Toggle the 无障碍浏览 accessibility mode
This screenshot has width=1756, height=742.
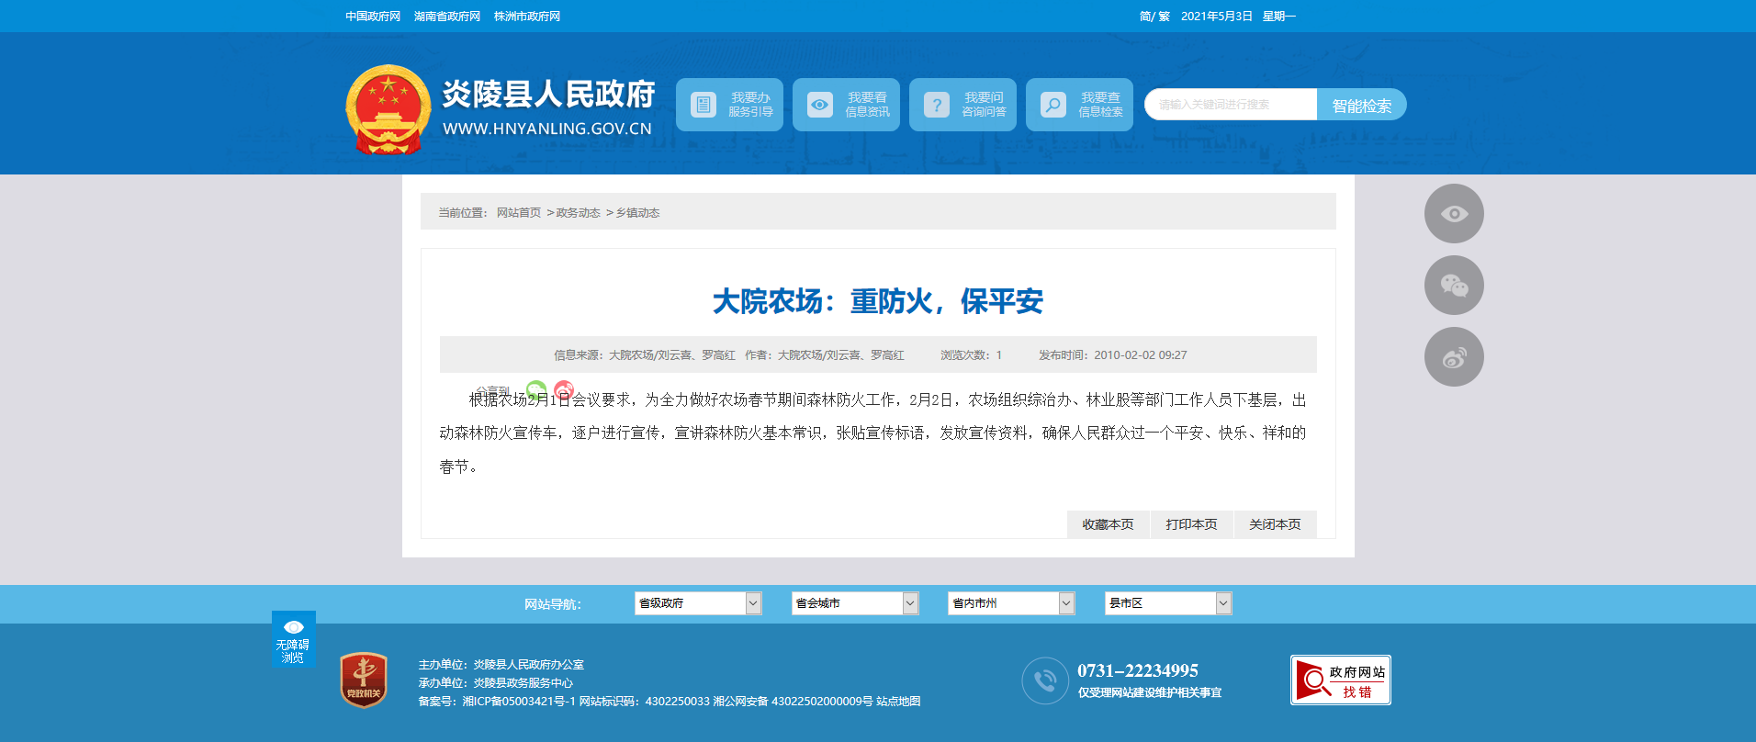pyautogui.click(x=293, y=639)
